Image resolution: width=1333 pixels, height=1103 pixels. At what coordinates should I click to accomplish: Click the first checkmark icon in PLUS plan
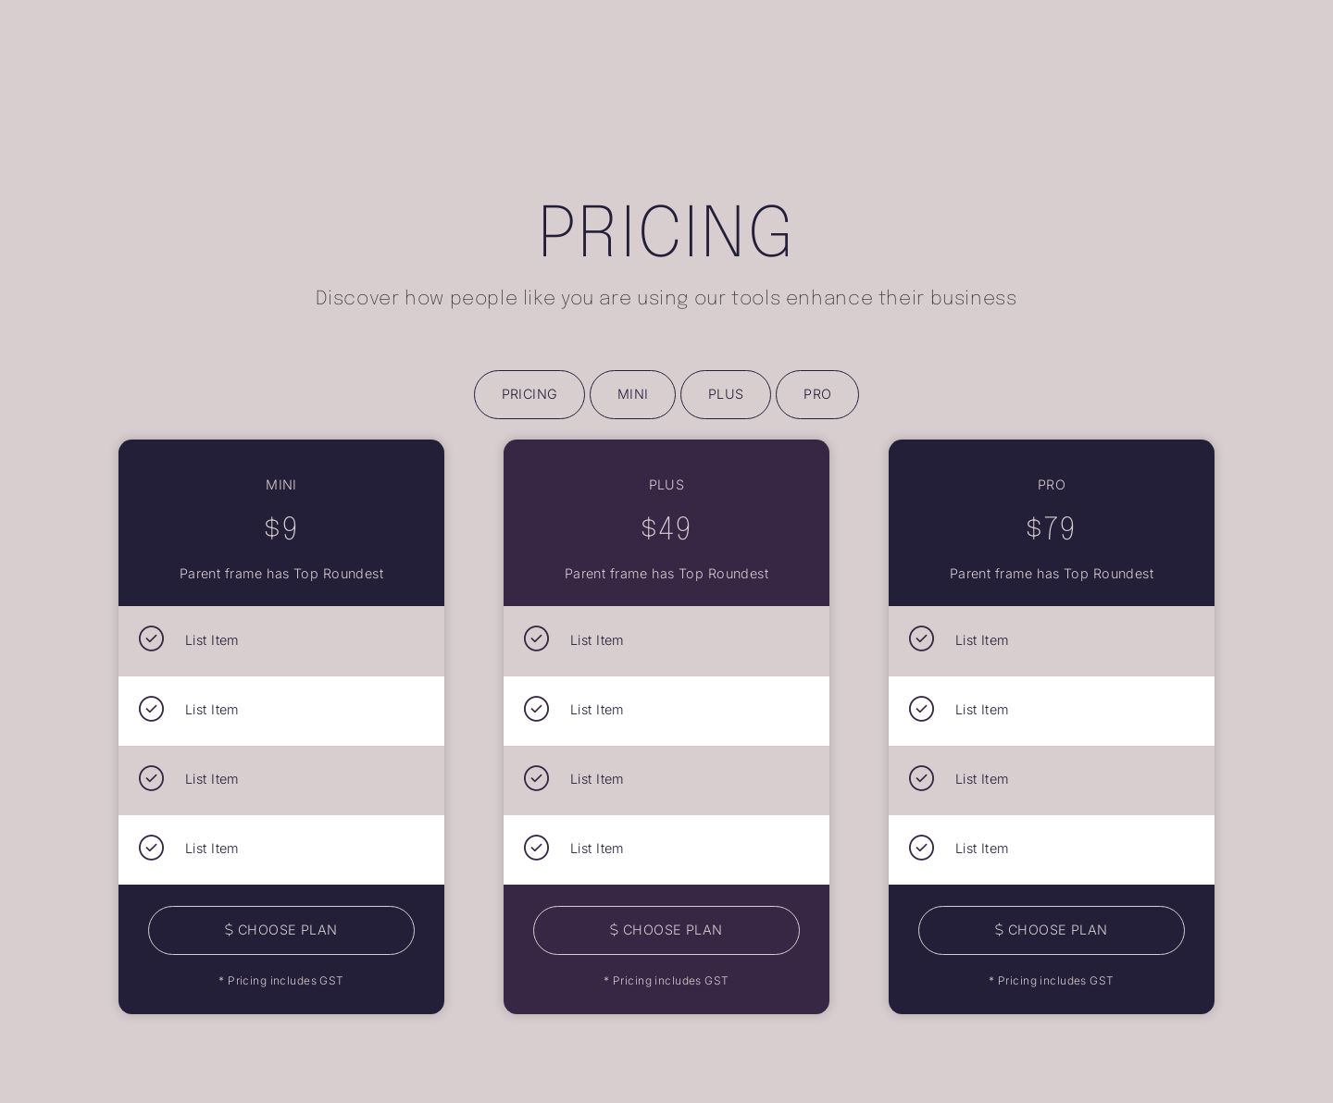click(x=536, y=638)
